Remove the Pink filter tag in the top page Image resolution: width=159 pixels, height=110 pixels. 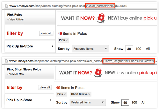66,40
